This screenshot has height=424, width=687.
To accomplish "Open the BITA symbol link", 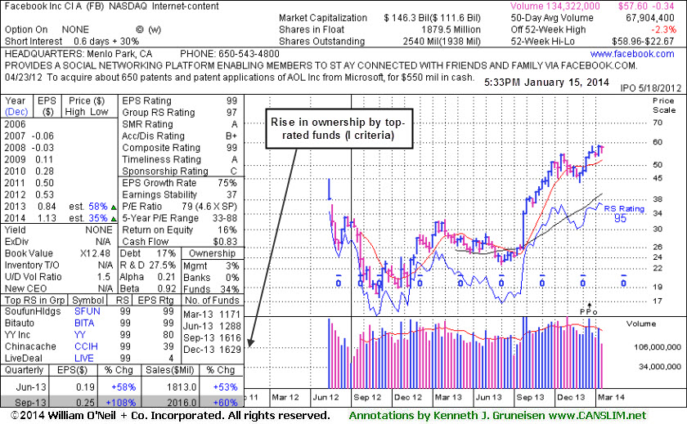I will pyautogui.click(x=84, y=323).
